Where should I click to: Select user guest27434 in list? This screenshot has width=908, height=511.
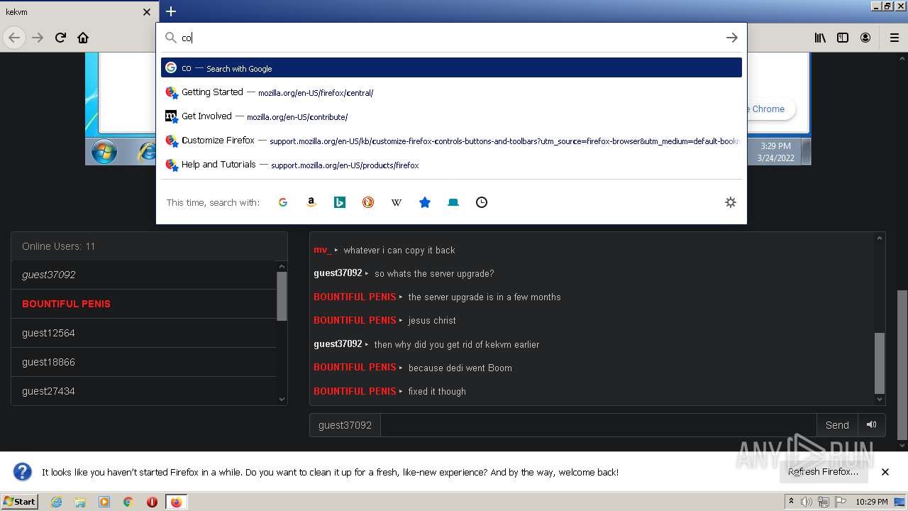pos(143,391)
